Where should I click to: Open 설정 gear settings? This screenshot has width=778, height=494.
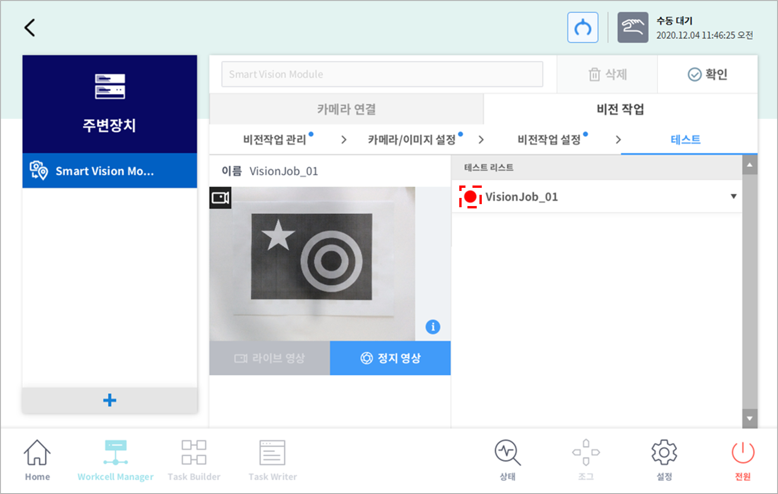coord(664,460)
